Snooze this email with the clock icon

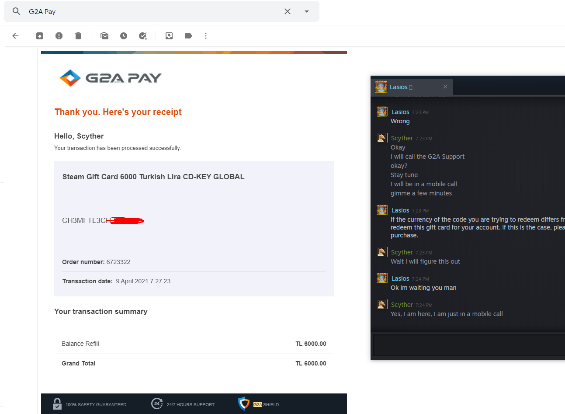pyautogui.click(x=124, y=36)
